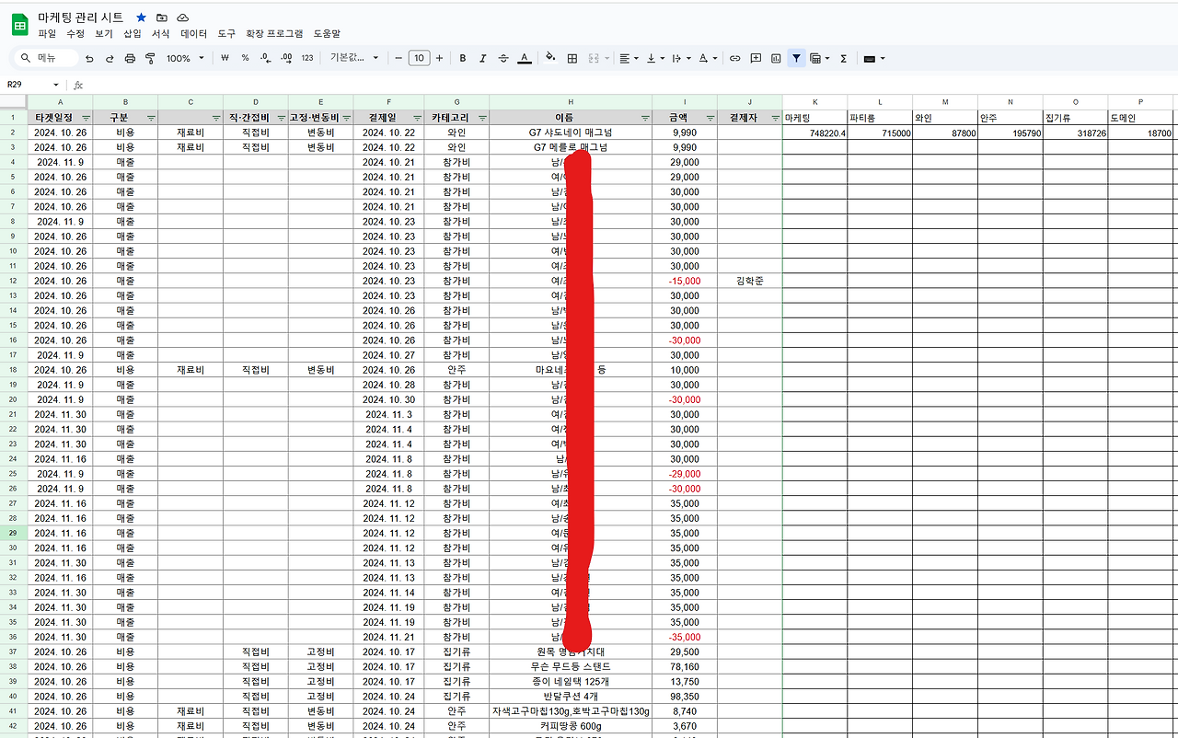The width and height of the screenshot is (1178, 738).
Task: Increase decimal places
Action: coord(286,58)
